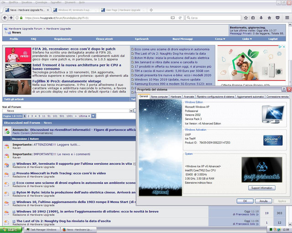Viewport: 292px width, 233px height.
Task: Open Fujifilm X-Pro3: dannatamente vintage article
Action: point(67,81)
